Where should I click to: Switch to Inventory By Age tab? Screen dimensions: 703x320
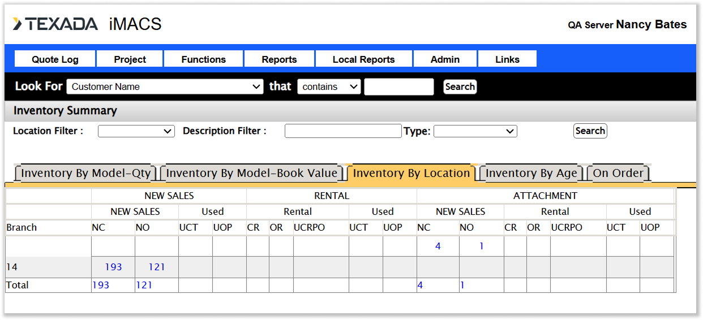[531, 173]
